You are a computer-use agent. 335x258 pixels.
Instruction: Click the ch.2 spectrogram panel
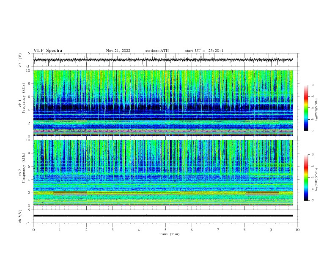(163, 173)
